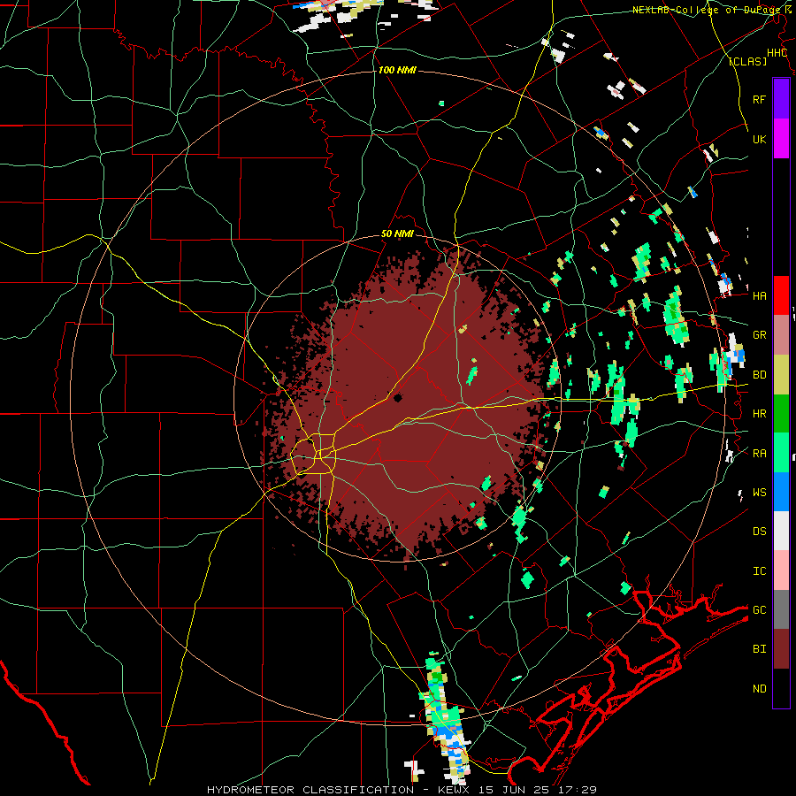This screenshot has height=796, width=796.
Task: Click the "GC" legend label
Action: [x=759, y=609]
